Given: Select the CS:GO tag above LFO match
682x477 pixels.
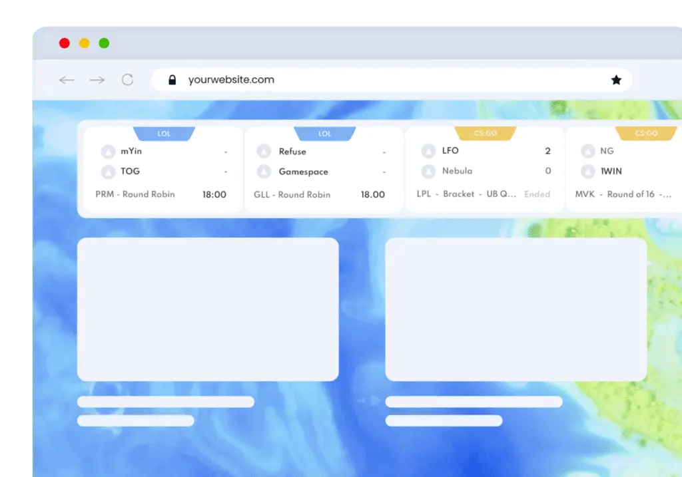Looking at the screenshot, I should point(486,134).
